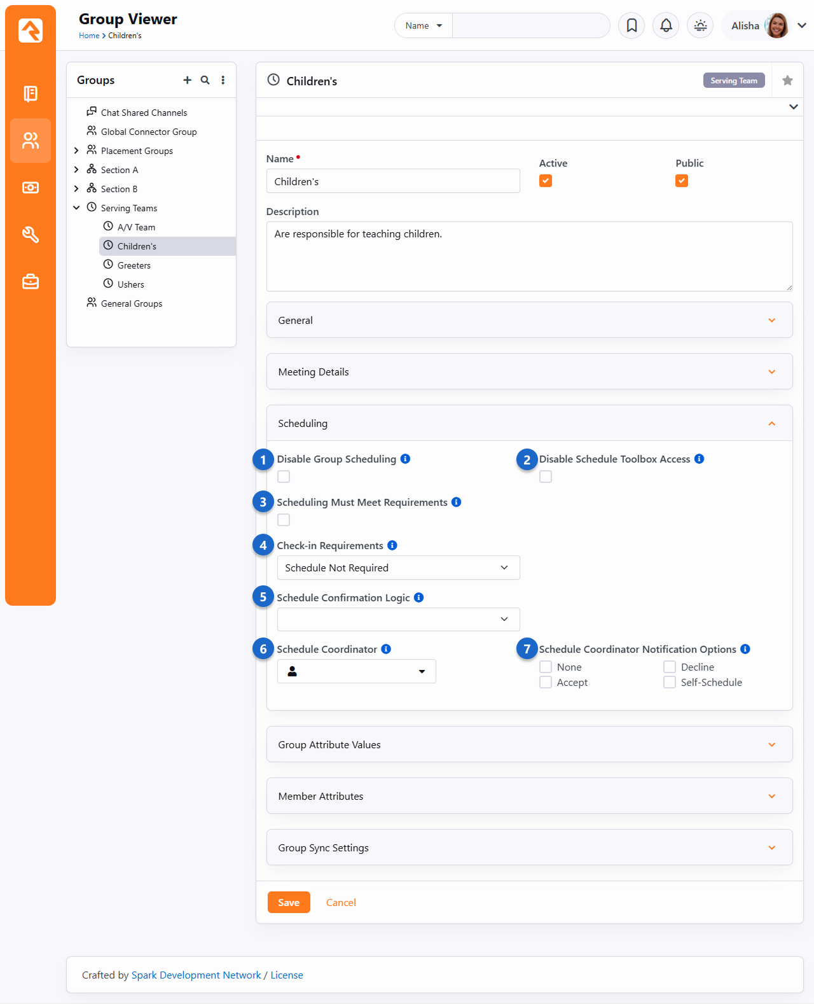Favorite the group with the star icon
The image size is (814, 1004).
(x=787, y=80)
